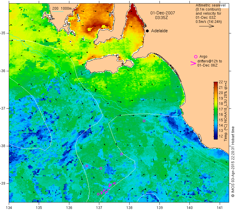
Task: Click the 136 longitude axis label
Action: coord(69,208)
